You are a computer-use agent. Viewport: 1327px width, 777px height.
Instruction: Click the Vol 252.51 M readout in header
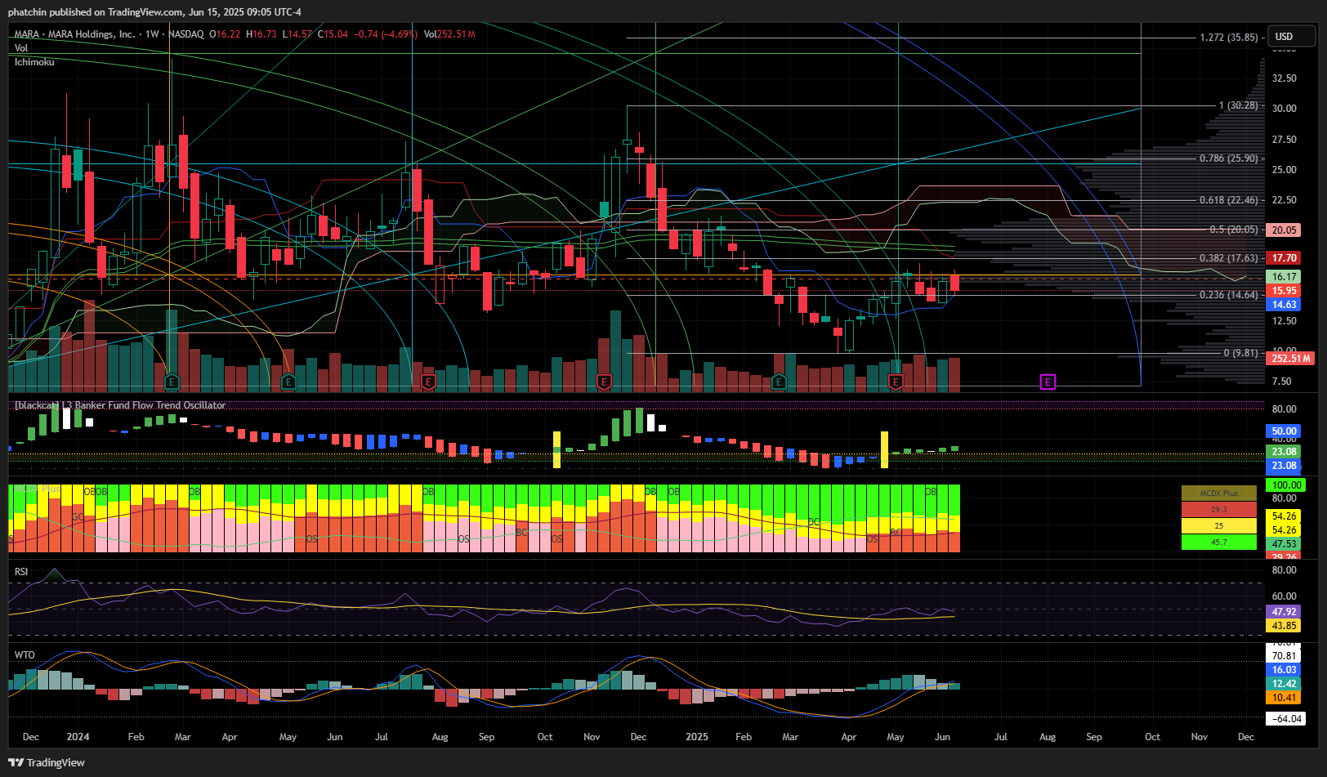coord(449,34)
